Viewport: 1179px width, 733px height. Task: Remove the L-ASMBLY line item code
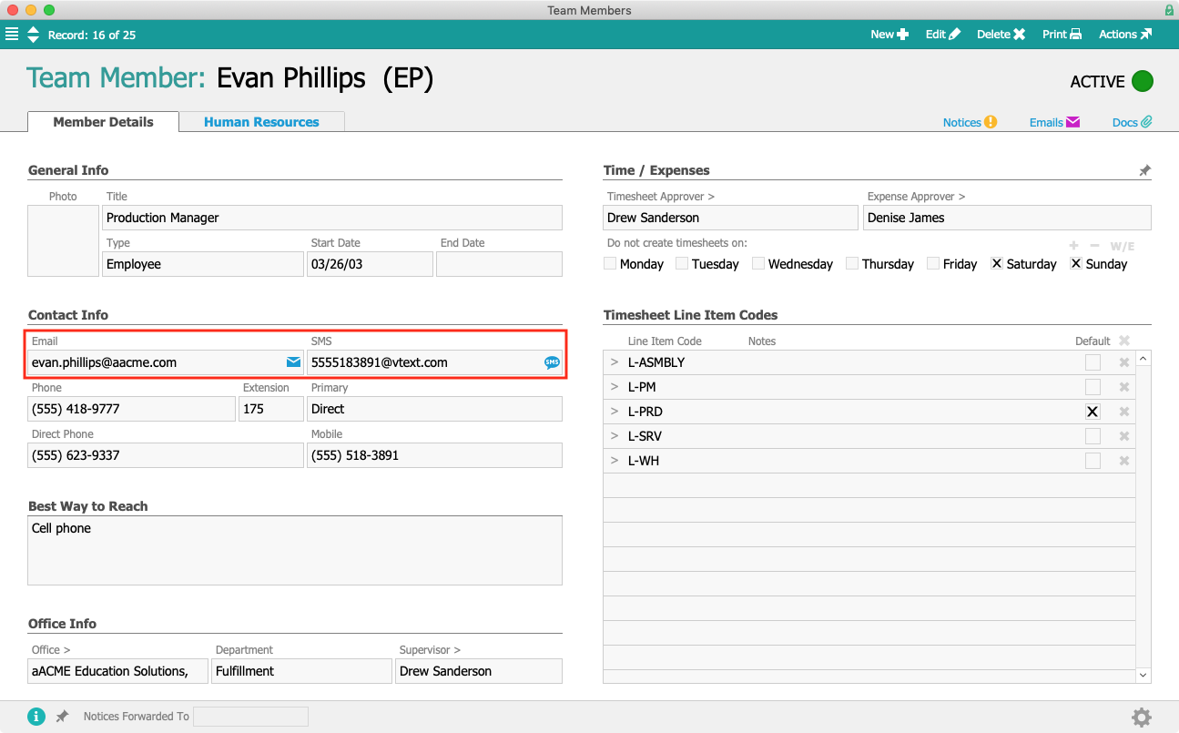pos(1124,362)
